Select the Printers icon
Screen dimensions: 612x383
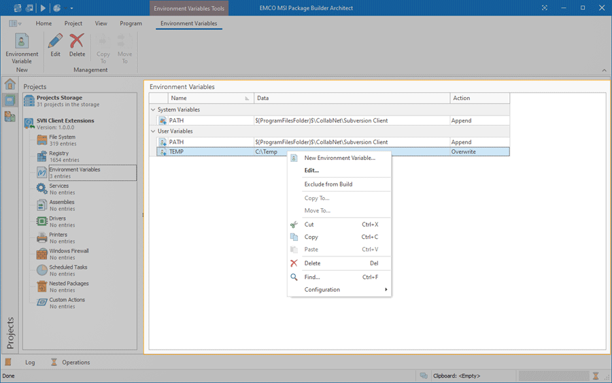point(41,237)
